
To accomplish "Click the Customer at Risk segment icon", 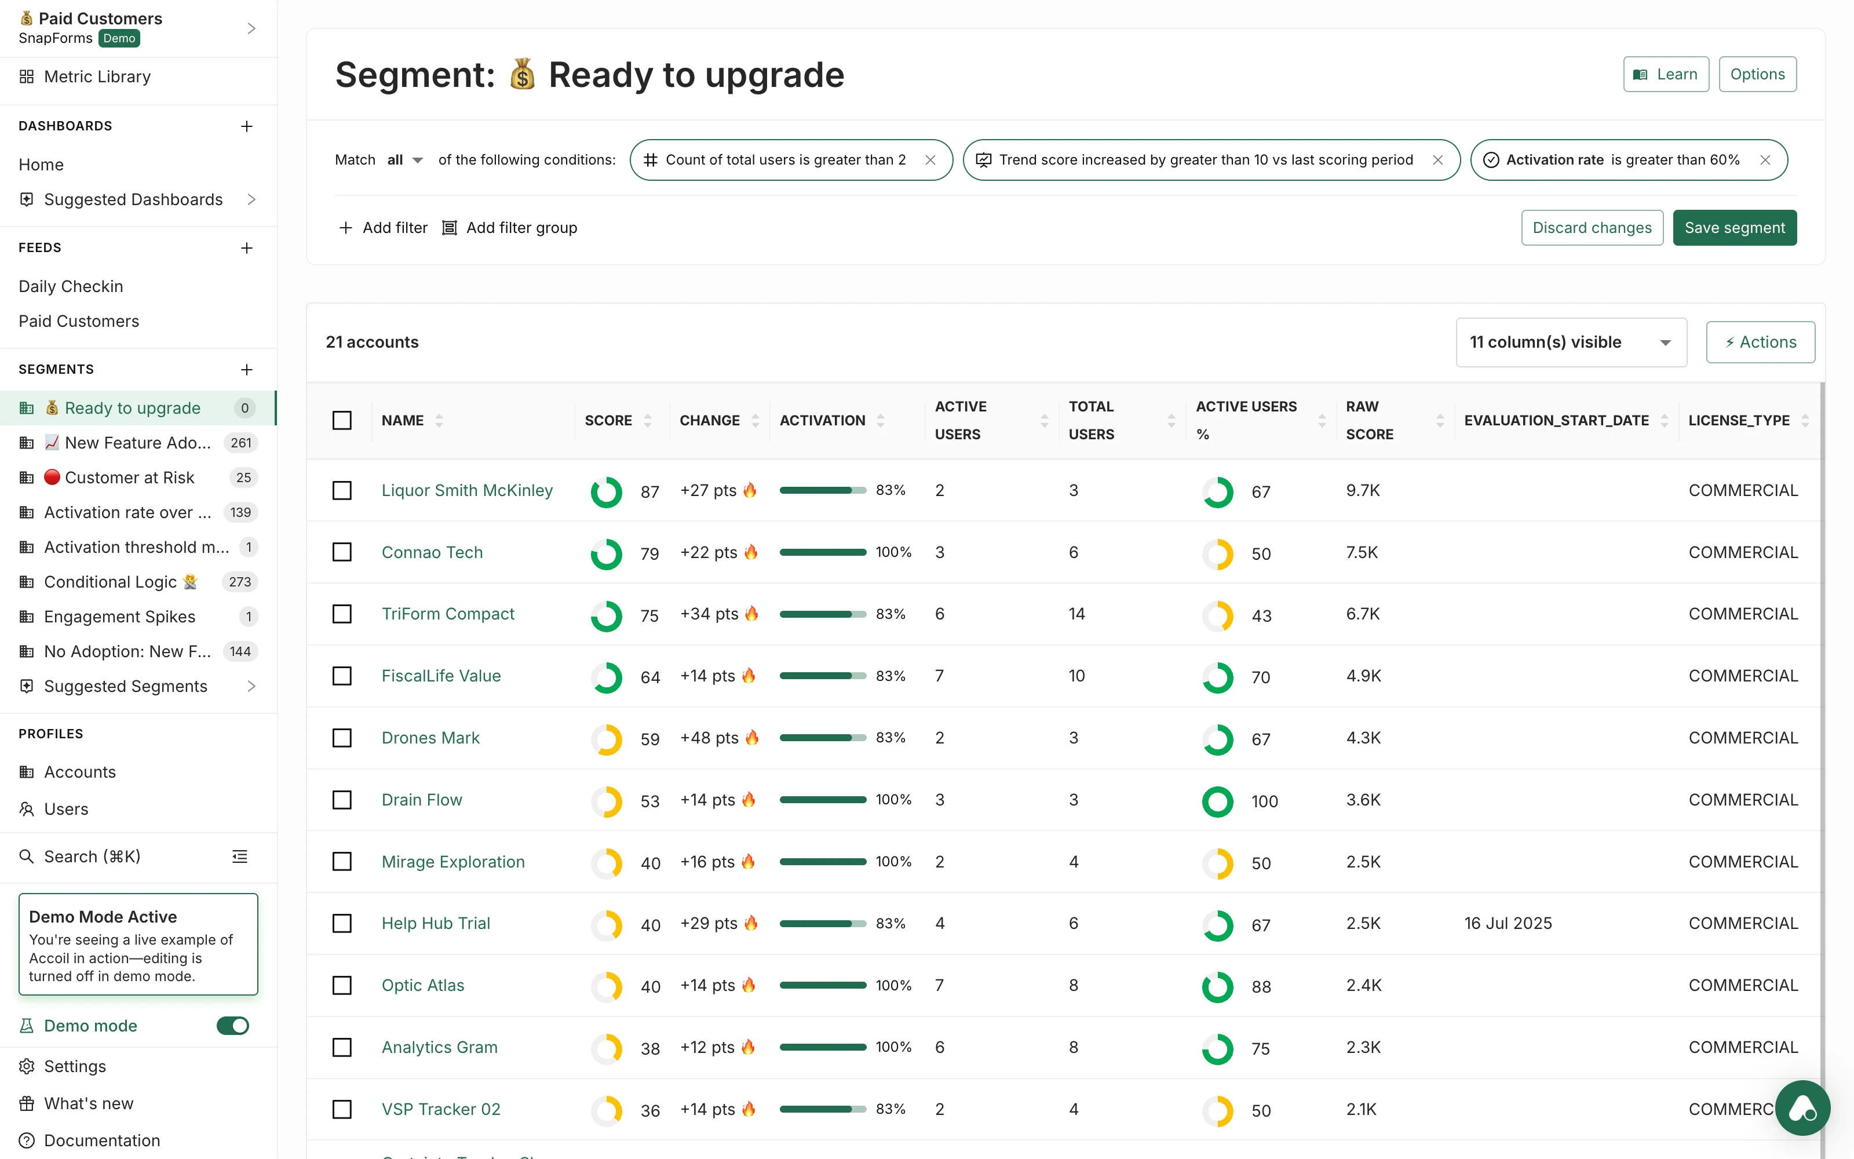I will point(27,478).
